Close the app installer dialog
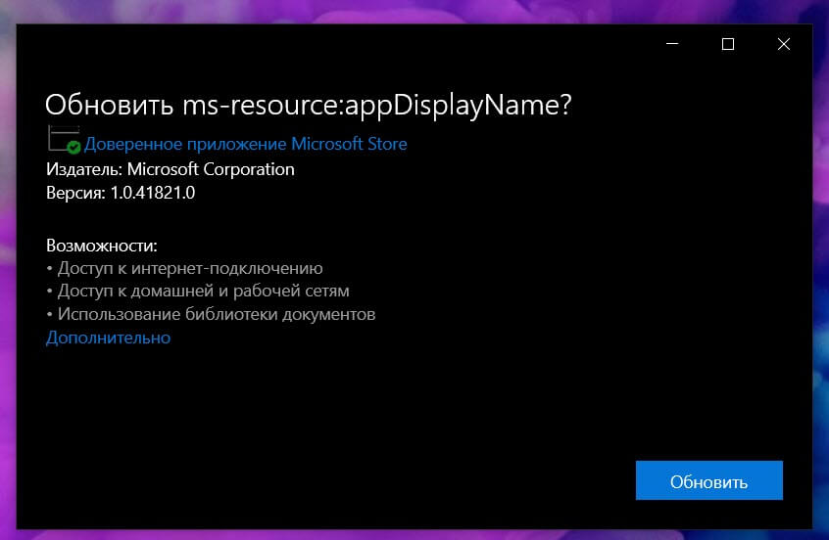 (784, 44)
